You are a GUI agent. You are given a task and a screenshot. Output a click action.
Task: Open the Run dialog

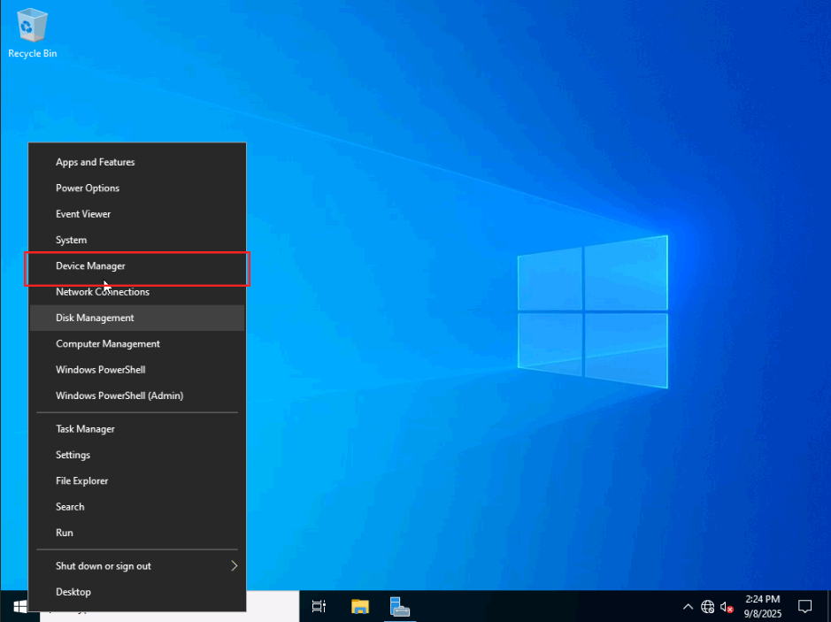pos(64,532)
